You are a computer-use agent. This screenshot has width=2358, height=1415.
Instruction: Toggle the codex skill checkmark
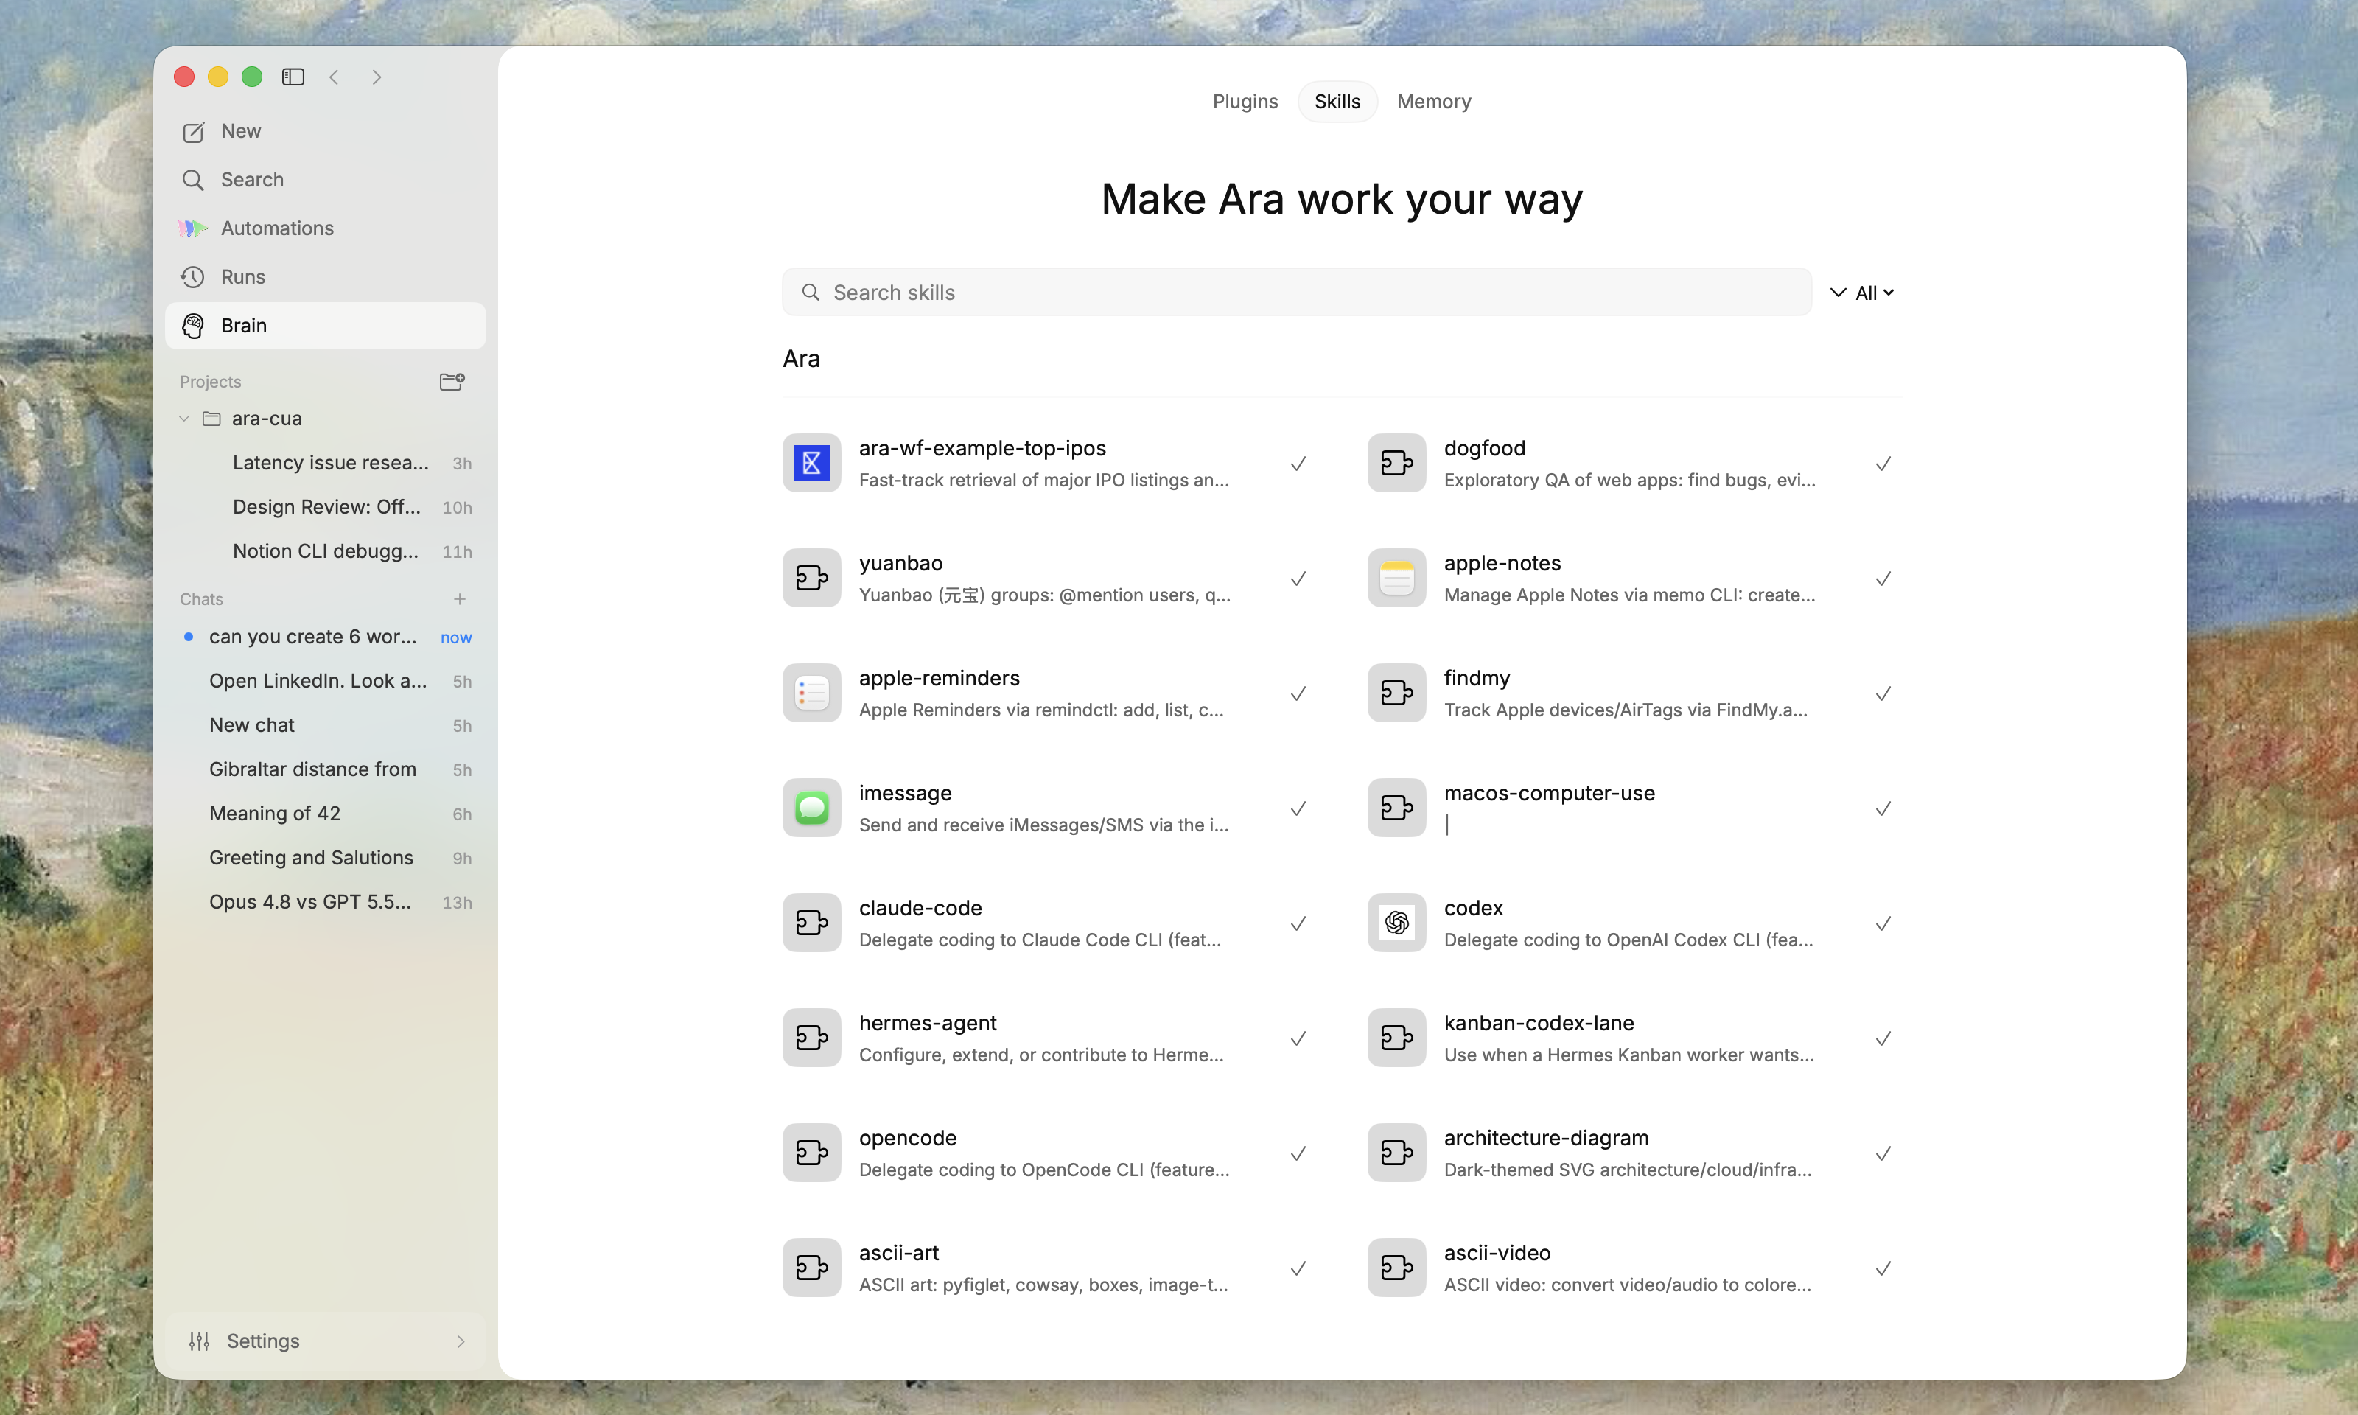point(1883,924)
